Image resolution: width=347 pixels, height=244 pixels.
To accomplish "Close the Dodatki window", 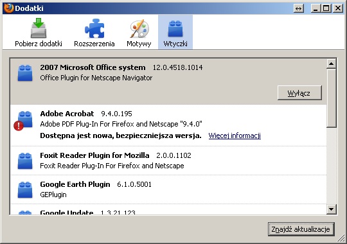I will click(338, 8).
